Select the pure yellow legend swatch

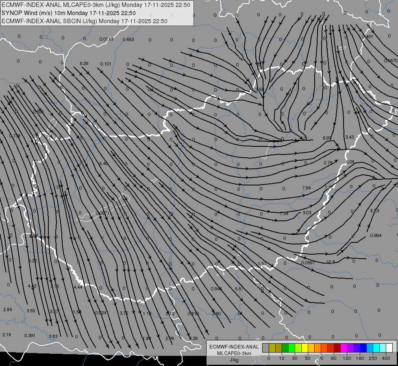304,348
